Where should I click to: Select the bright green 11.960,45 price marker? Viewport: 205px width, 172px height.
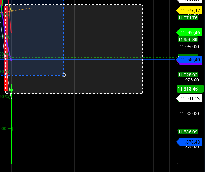tap(189, 32)
